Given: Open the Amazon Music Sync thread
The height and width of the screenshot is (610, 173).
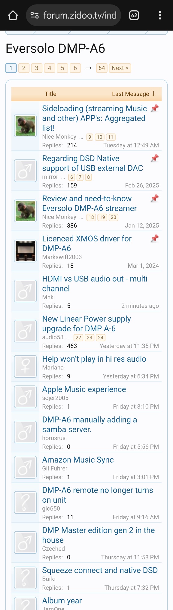Looking at the screenshot, I should click(78, 460).
